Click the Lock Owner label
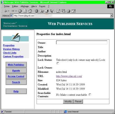This screenshot has width=115, height=114. pyautogui.click(x=45, y=68)
